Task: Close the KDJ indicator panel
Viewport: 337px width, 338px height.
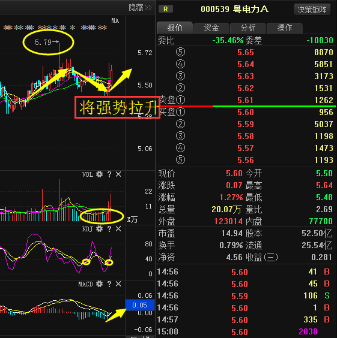Action: click(118, 229)
